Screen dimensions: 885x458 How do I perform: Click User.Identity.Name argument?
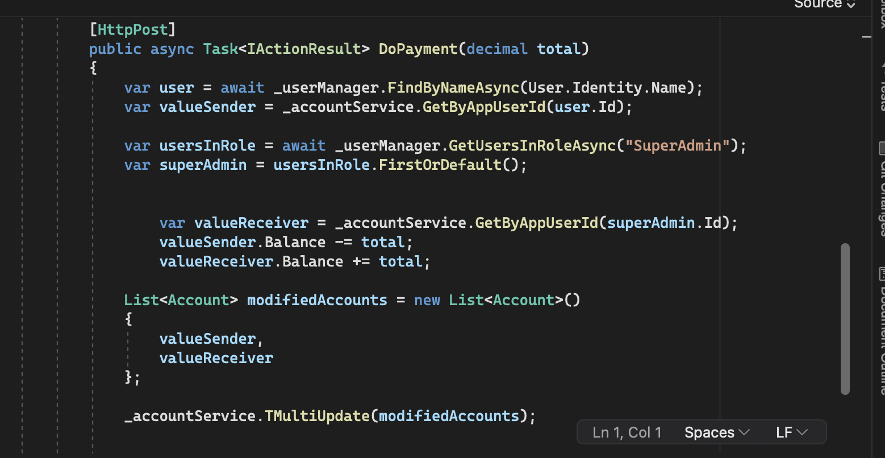point(607,88)
